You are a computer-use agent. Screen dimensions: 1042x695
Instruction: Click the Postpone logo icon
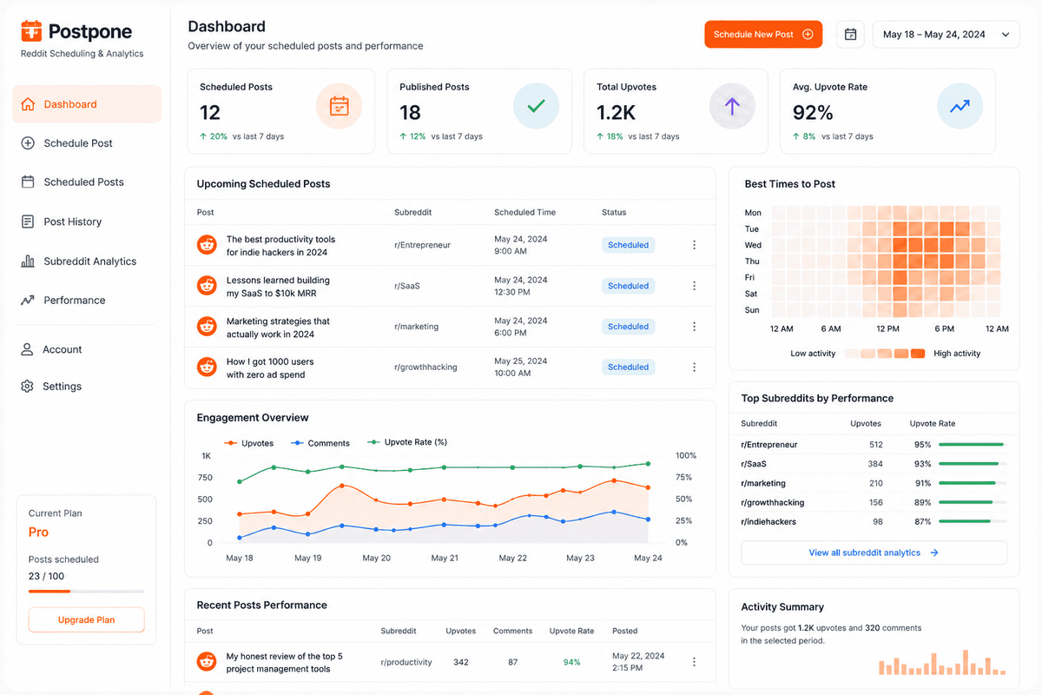coord(31,31)
